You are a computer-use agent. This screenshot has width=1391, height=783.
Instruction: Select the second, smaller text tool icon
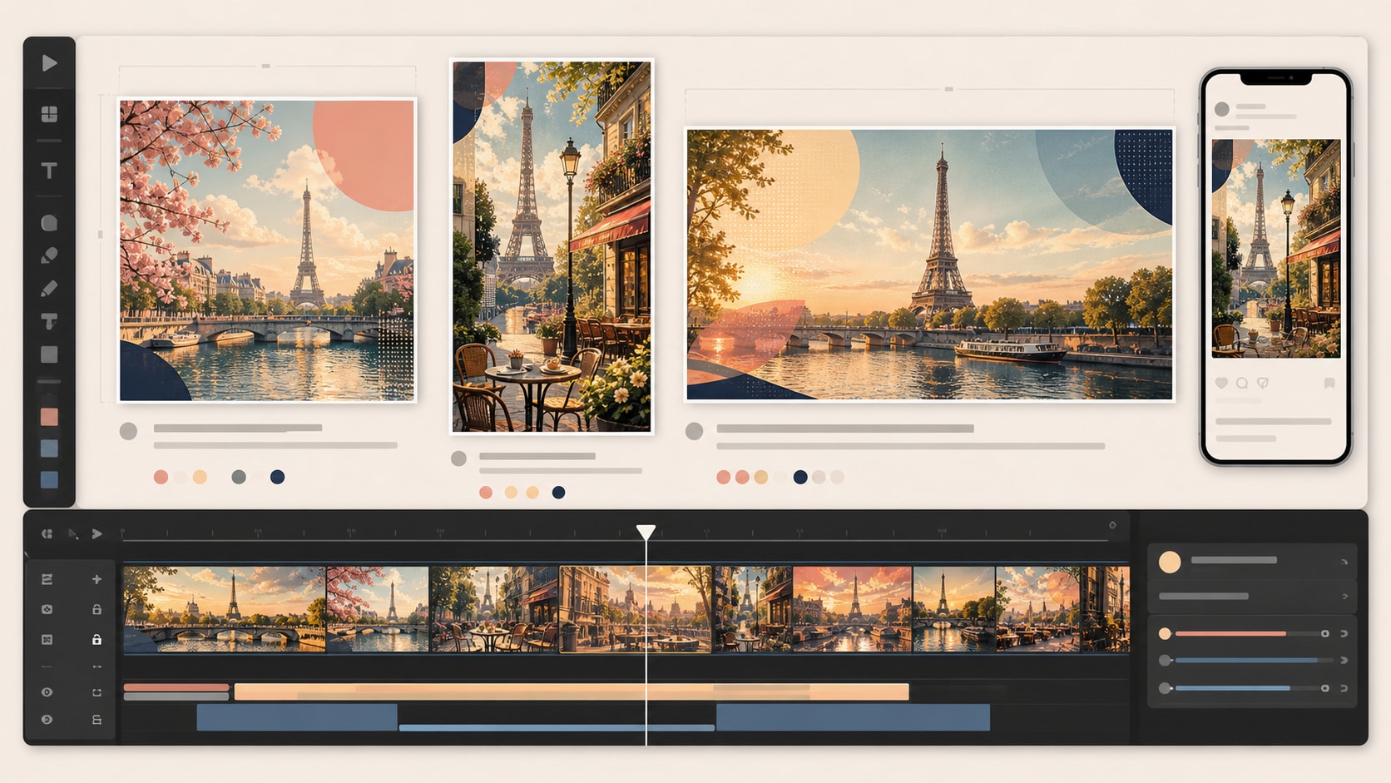pos(49,321)
